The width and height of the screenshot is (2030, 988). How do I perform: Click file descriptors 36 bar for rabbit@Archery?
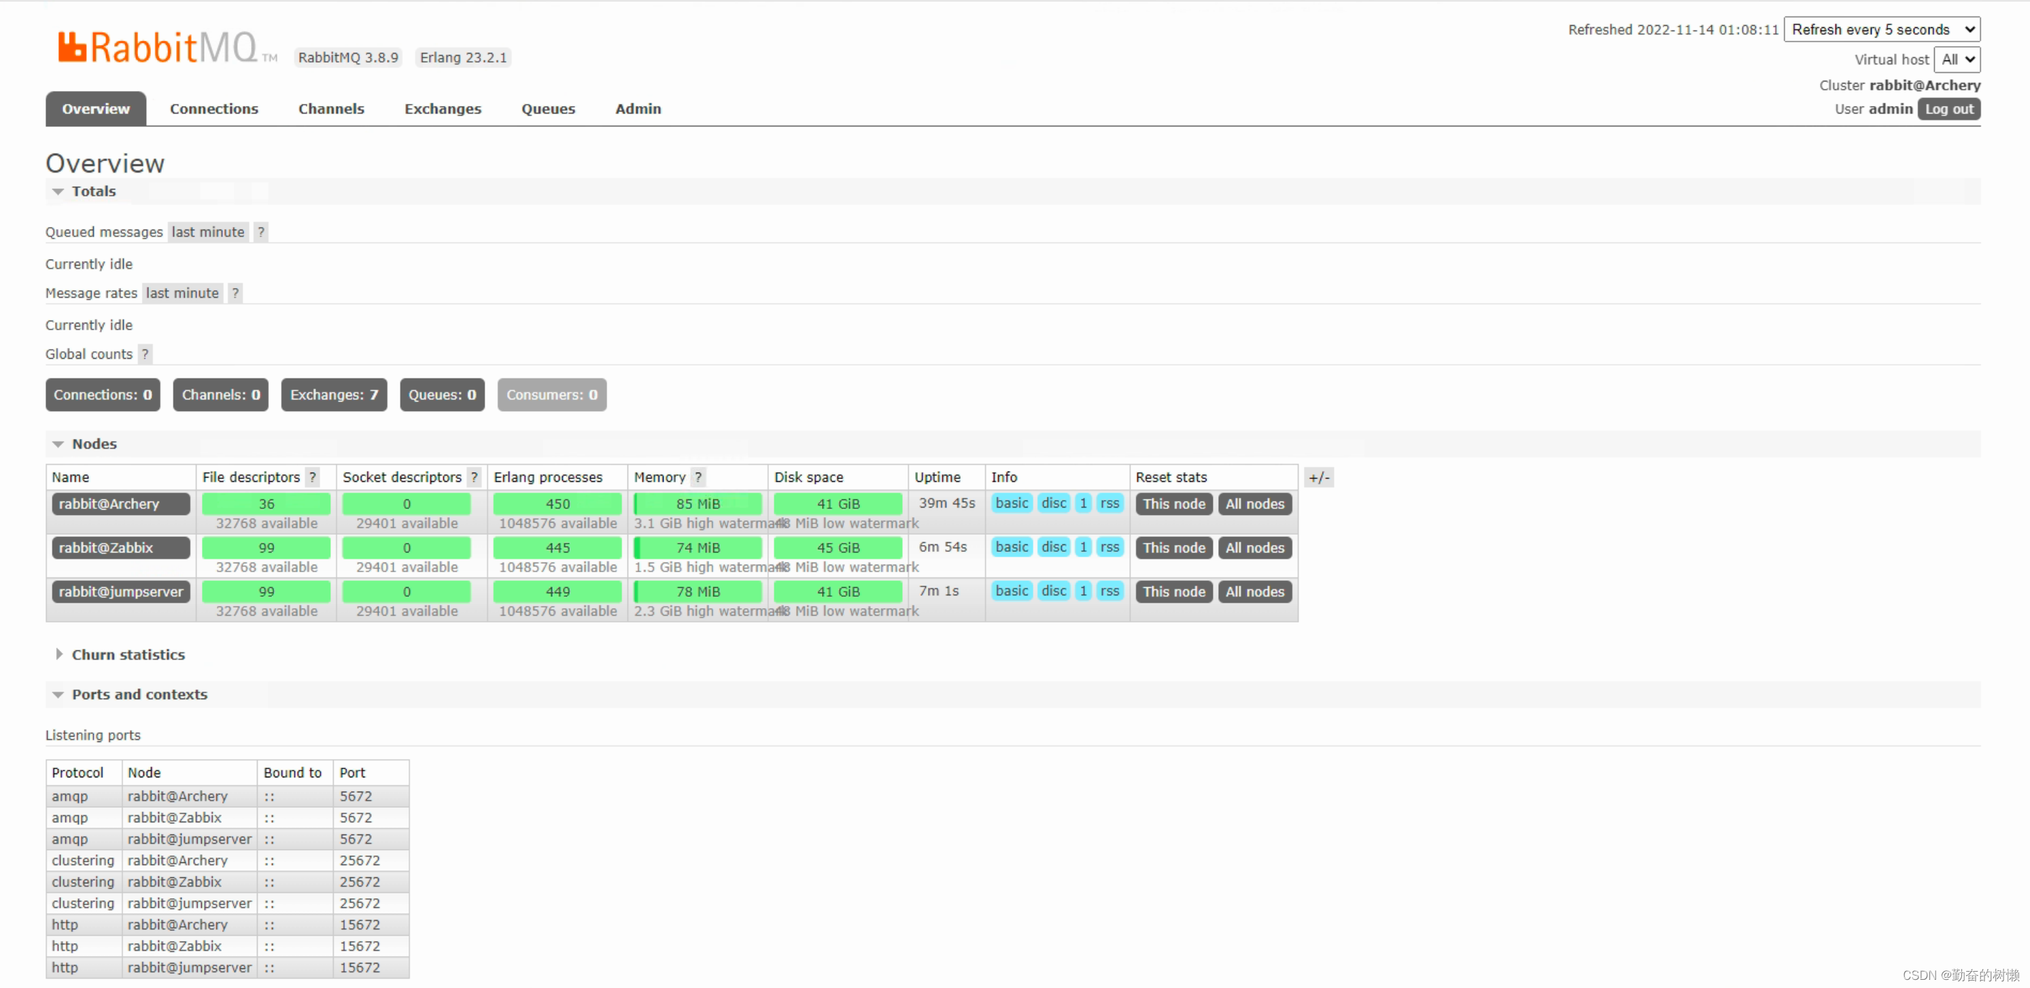point(266,504)
